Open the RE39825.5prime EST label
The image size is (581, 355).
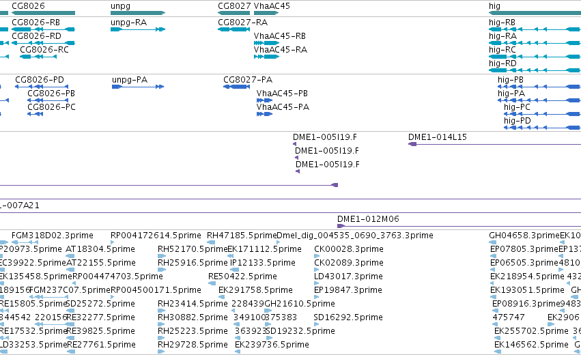pyautogui.click(x=100, y=331)
